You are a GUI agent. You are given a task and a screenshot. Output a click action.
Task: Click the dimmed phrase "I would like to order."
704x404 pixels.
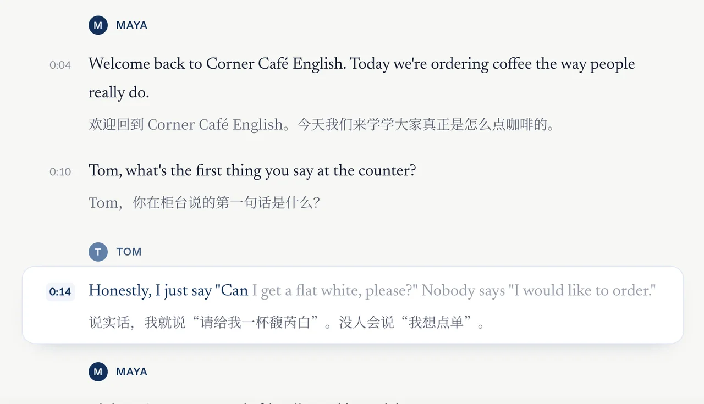583,291
